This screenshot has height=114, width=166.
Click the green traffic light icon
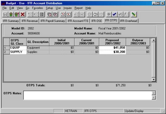[11, 14]
